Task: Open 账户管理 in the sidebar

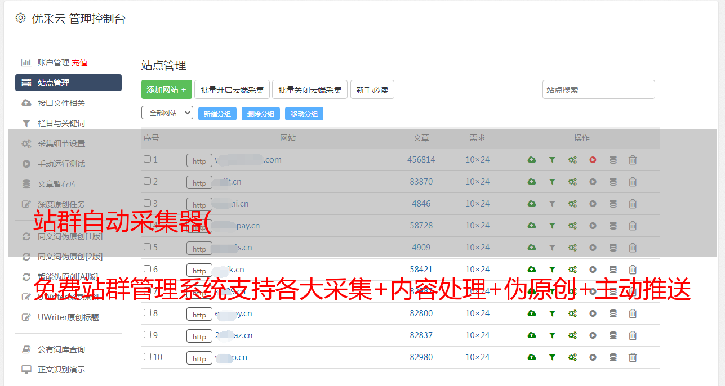Action: click(x=53, y=62)
